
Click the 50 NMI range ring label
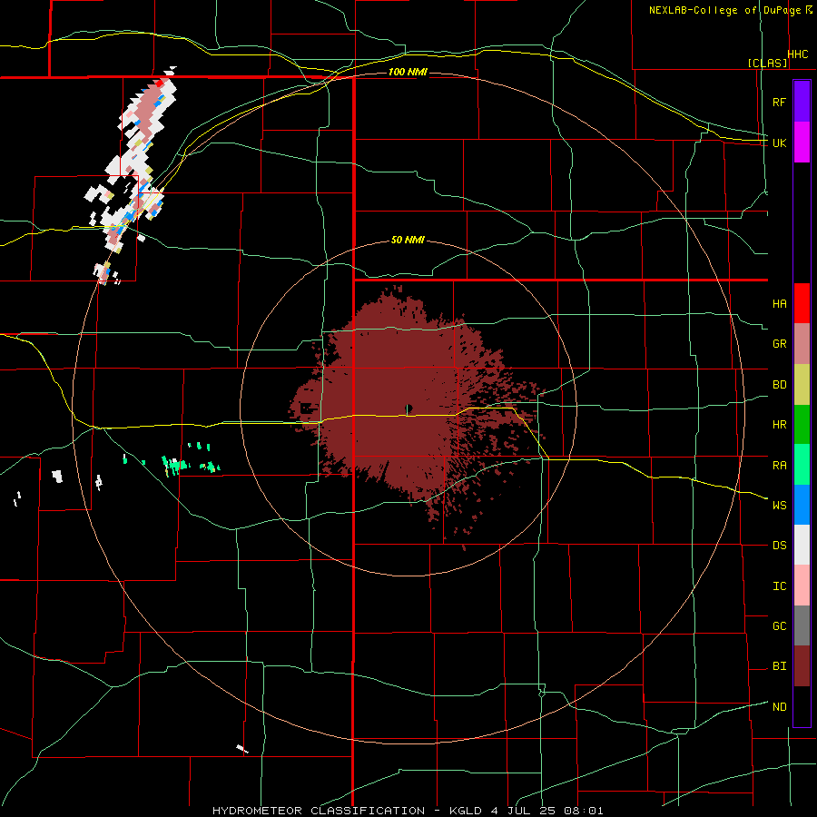click(408, 241)
